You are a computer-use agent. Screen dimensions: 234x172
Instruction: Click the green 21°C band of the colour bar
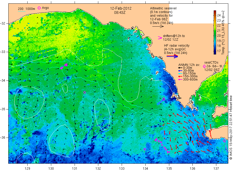coord(215,30)
